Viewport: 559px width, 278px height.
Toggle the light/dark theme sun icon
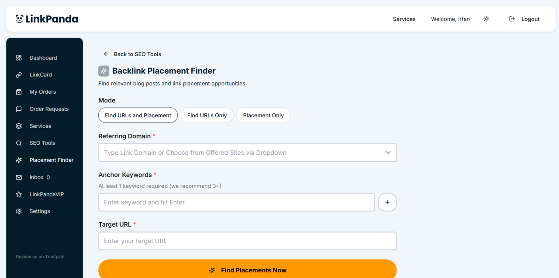click(486, 19)
